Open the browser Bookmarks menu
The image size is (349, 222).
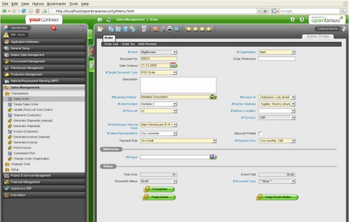(x=56, y=4)
